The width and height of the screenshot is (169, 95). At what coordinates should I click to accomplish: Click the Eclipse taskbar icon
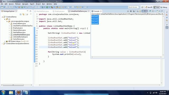pyautogui.click(x=18, y=93)
